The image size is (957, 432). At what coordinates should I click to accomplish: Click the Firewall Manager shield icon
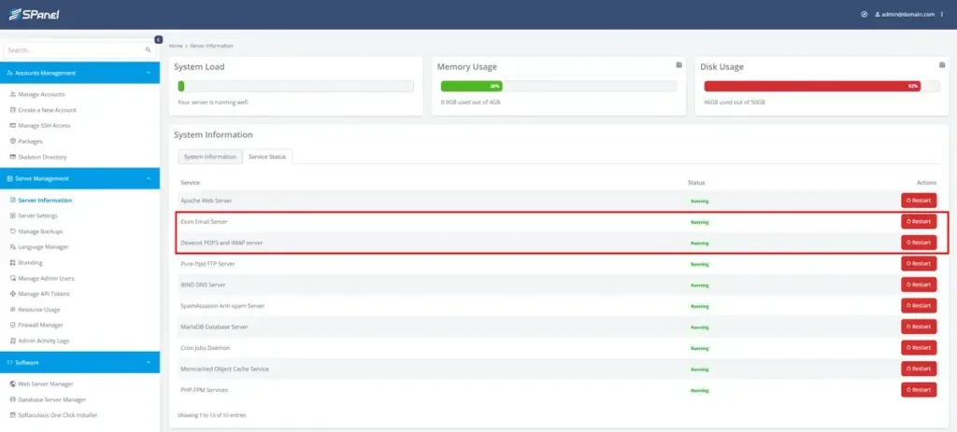tap(13, 326)
